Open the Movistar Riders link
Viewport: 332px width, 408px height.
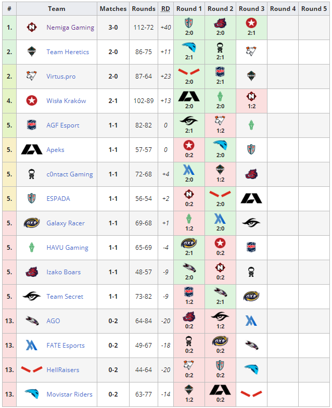coord(70,394)
